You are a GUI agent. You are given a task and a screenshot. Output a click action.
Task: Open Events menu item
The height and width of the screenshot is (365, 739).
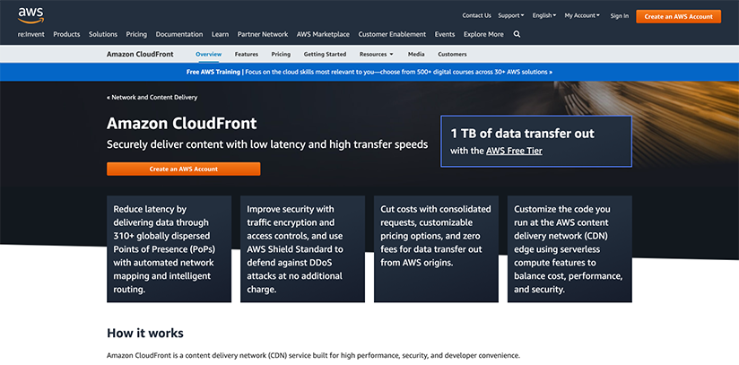pos(445,34)
